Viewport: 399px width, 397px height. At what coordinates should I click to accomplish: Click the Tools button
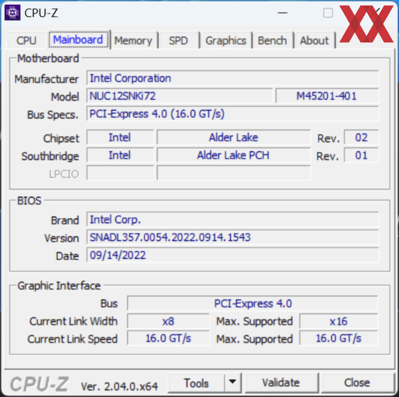[197, 383]
